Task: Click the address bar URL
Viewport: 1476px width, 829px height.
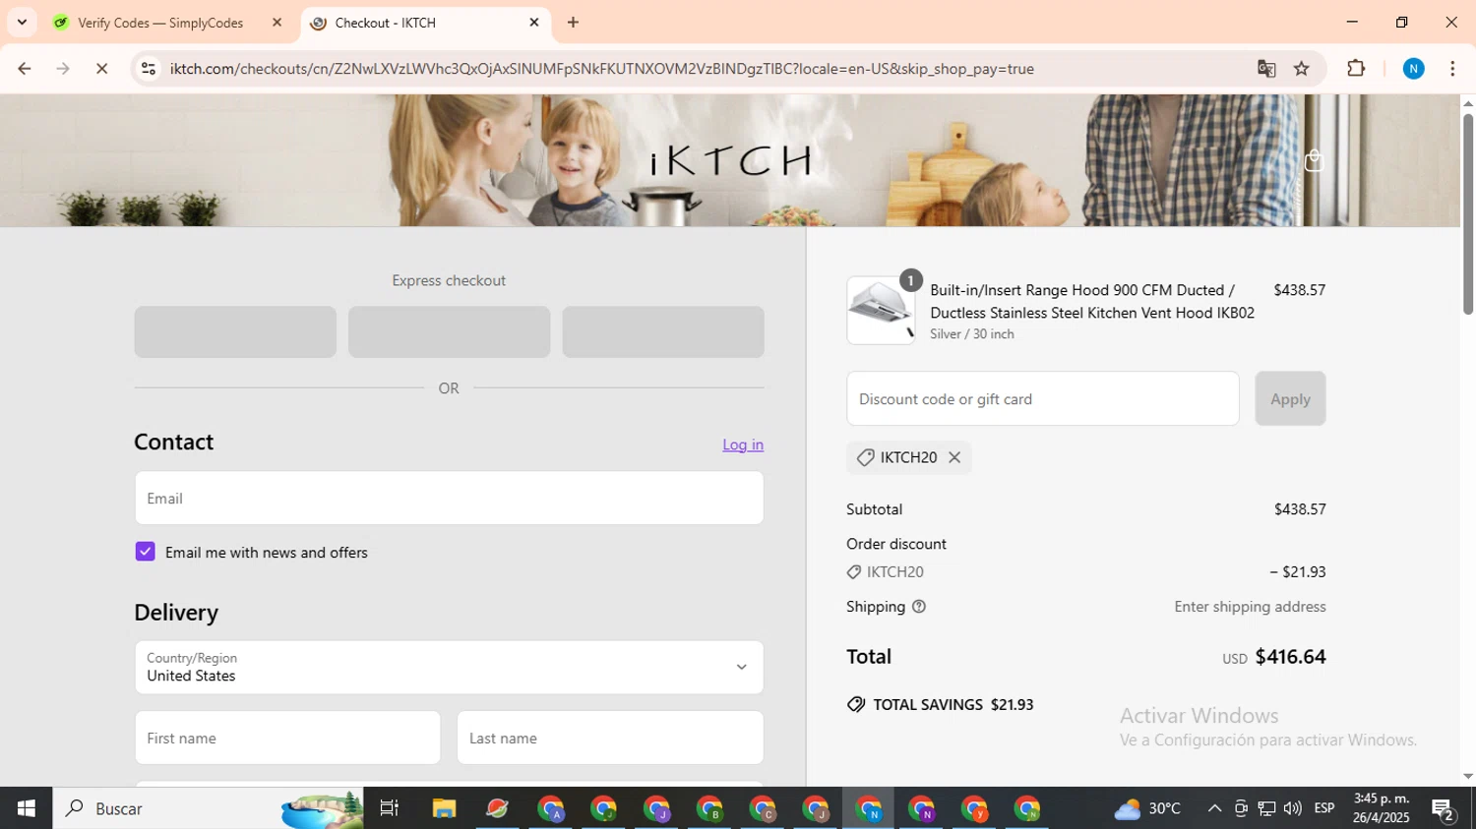Action: point(601,69)
